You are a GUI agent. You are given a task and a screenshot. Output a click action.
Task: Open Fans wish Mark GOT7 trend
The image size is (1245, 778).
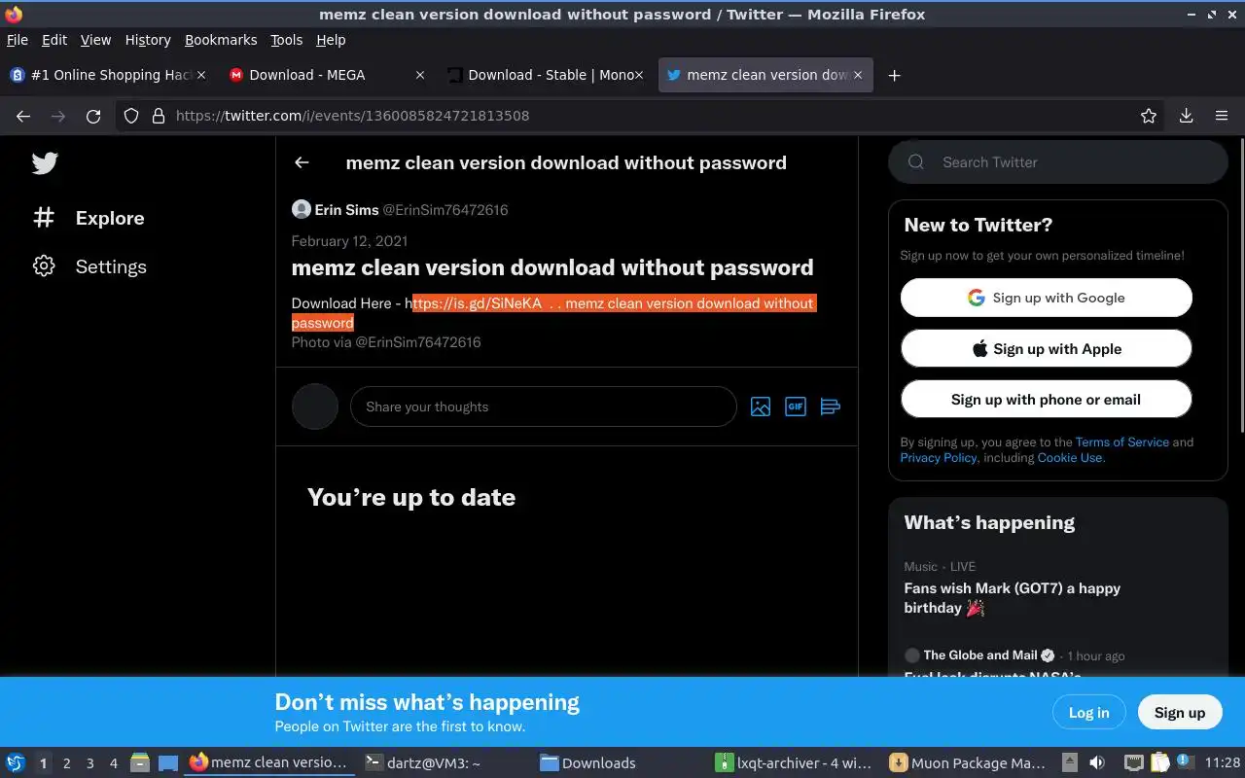coord(1012,598)
